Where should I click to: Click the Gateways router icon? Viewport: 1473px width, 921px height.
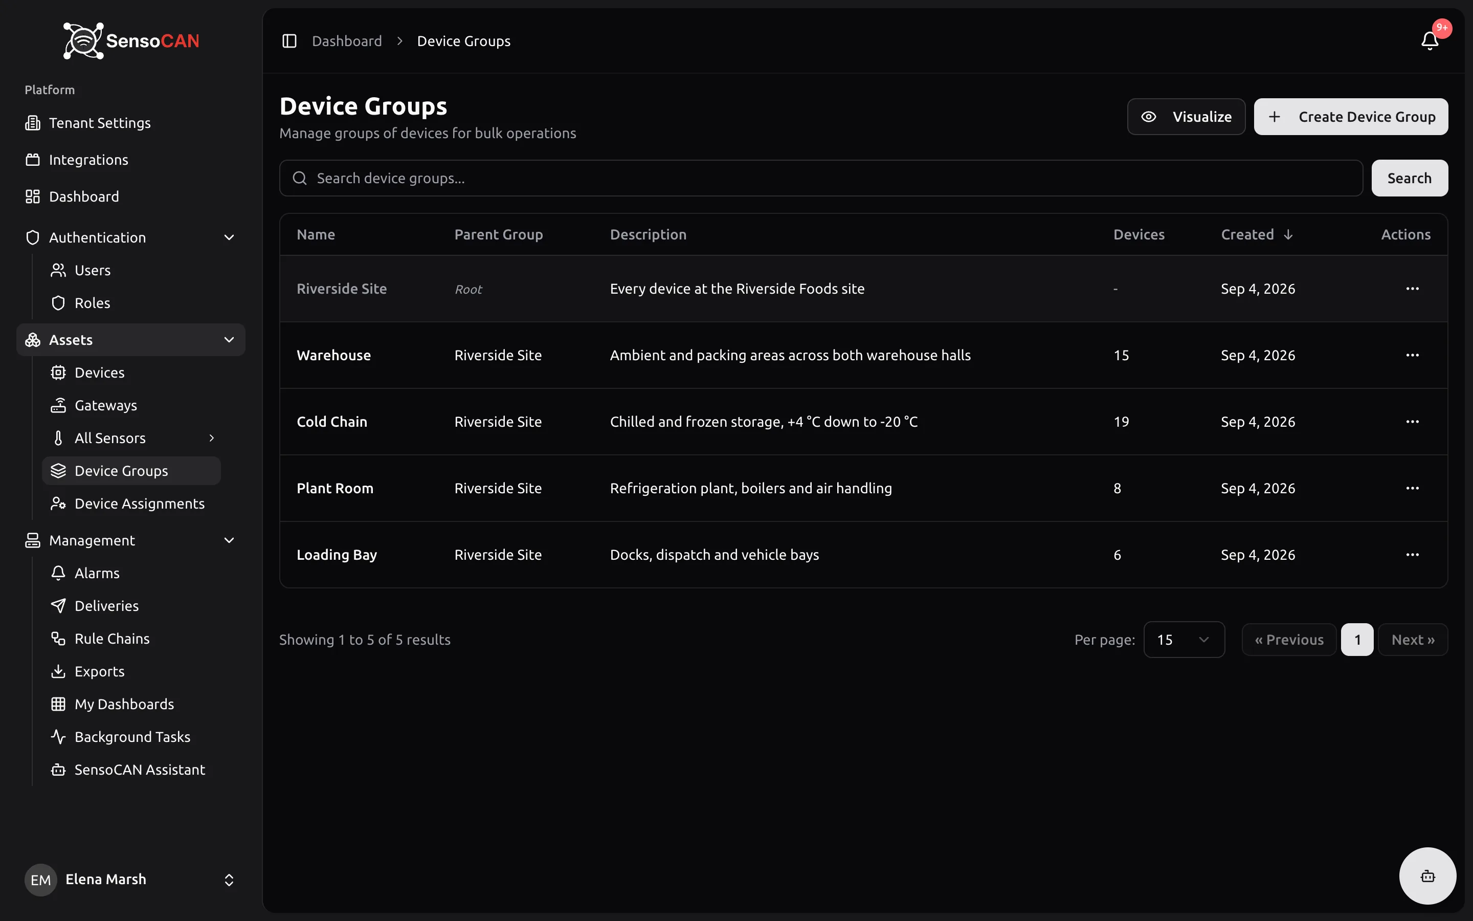point(58,405)
